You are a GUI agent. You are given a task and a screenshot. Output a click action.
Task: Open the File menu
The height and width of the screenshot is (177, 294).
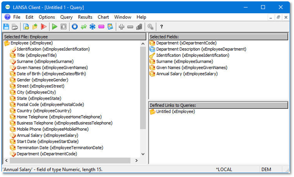[x=17, y=17]
